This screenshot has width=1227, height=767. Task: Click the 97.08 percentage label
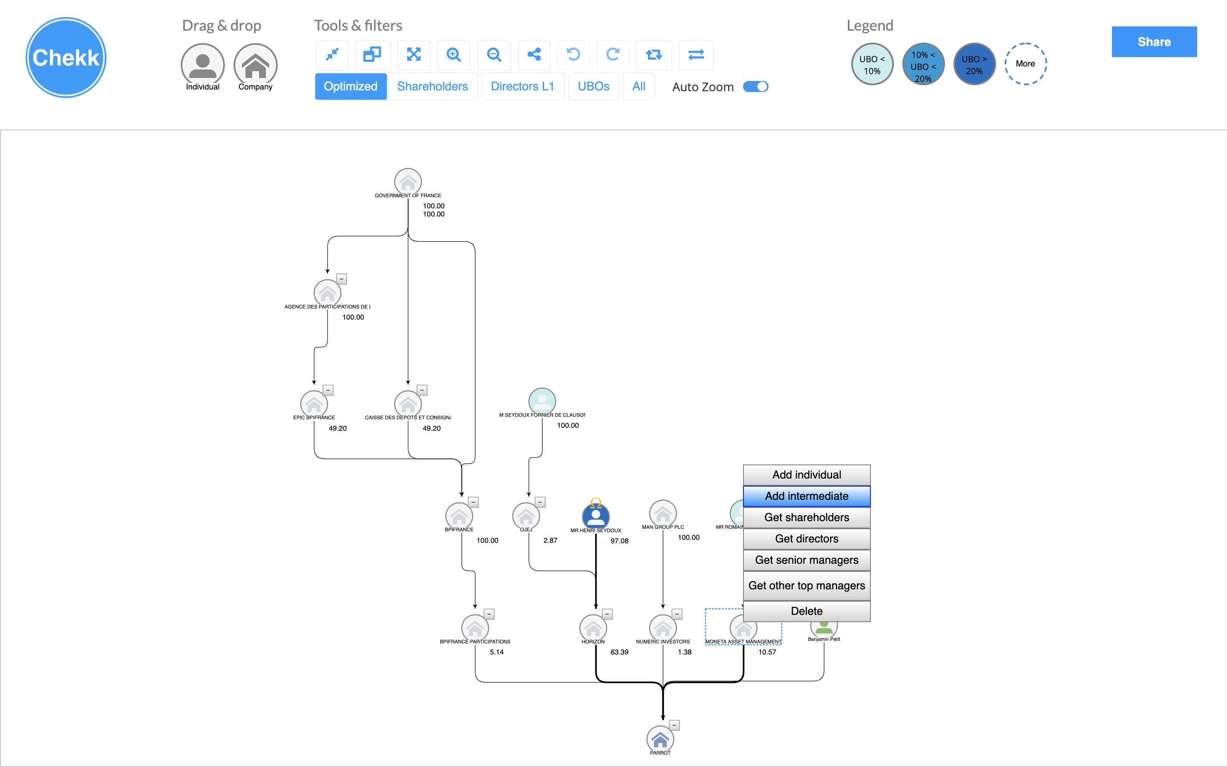click(619, 541)
